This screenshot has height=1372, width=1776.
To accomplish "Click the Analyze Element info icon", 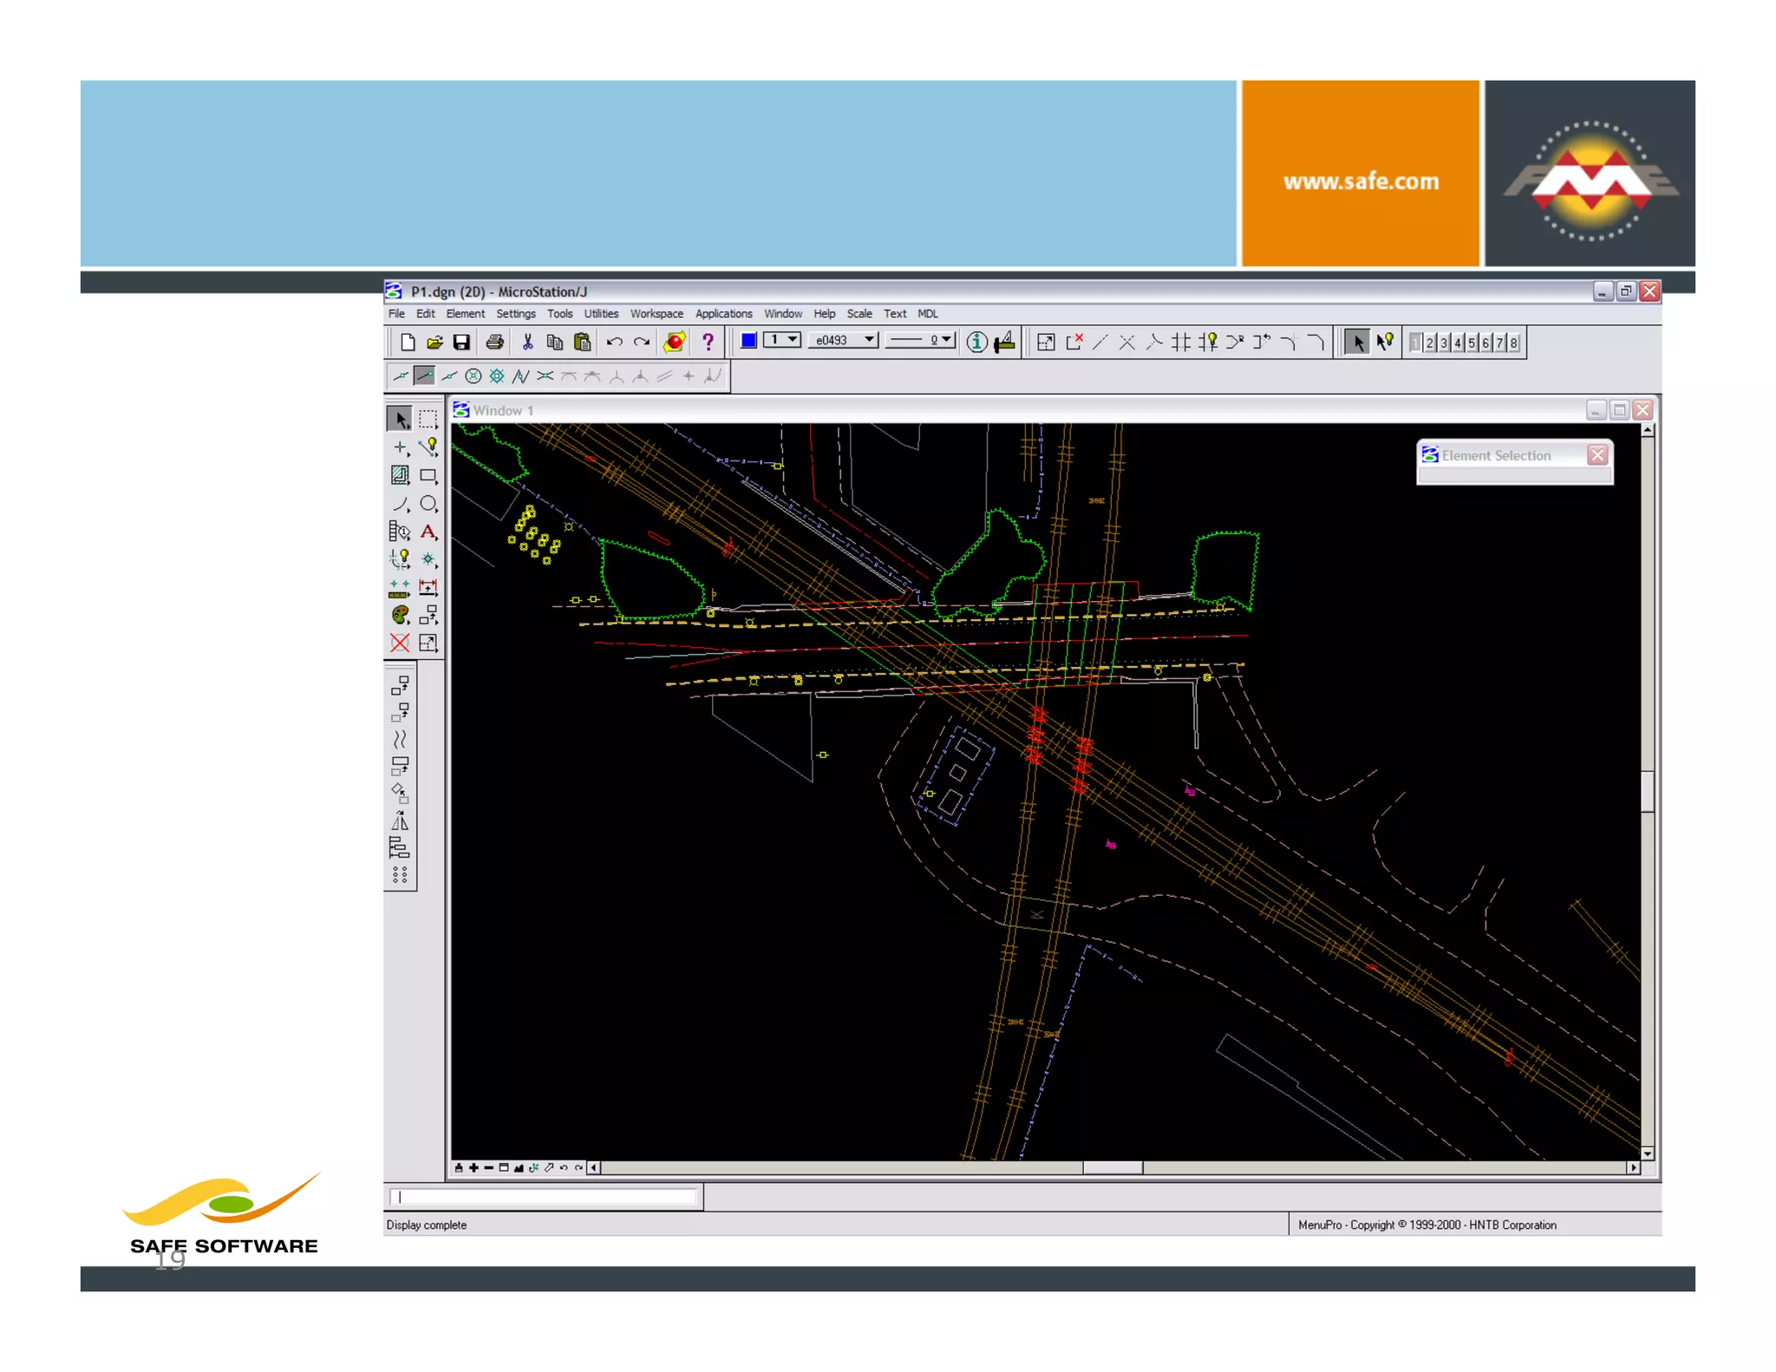I will pyautogui.click(x=976, y=343).
